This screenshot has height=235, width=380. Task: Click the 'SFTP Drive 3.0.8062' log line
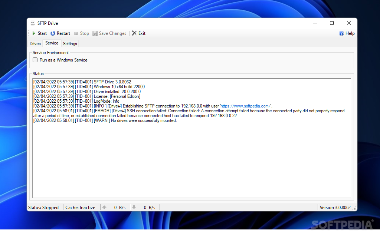(82, 82)
